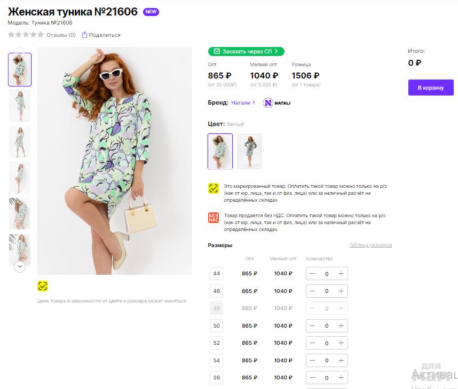Click the share icon next to Поделиться

[x=84, y=35]
